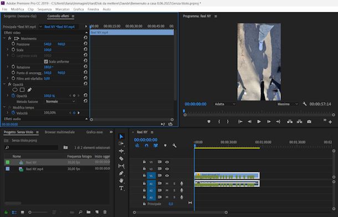Step forward one frame

pos(269,122)
